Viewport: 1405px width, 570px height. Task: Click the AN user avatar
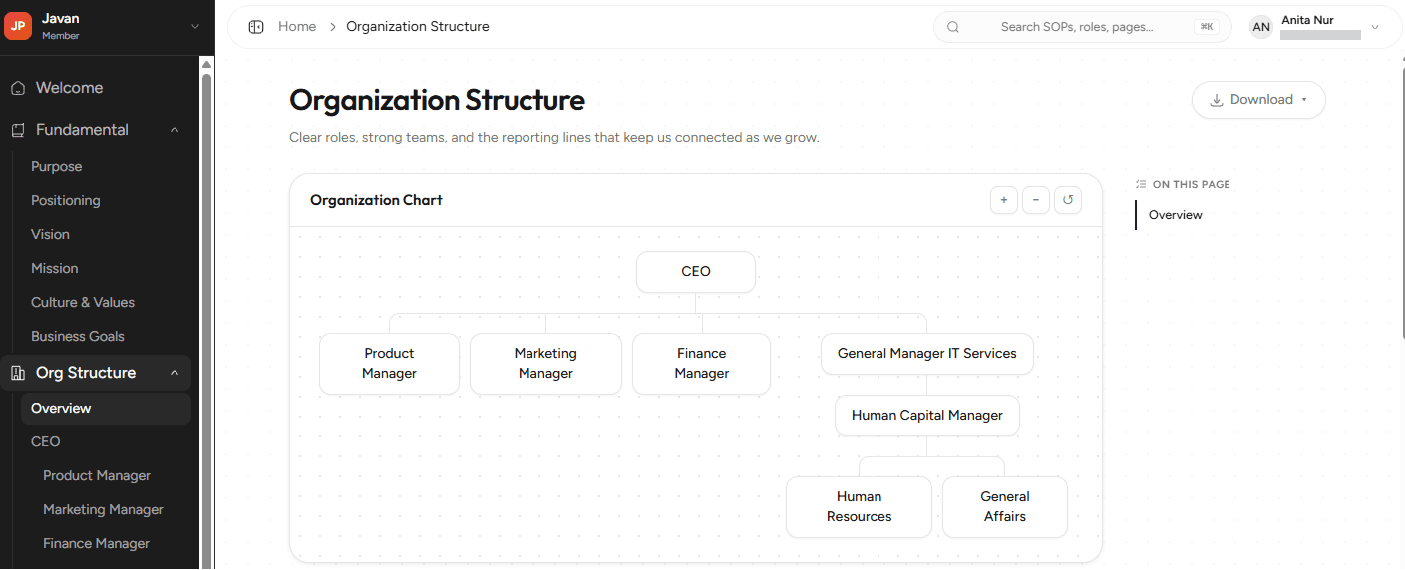1261,27
